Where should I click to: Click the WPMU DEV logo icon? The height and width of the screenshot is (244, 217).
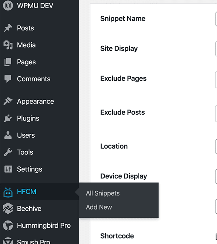pos(8,5)
